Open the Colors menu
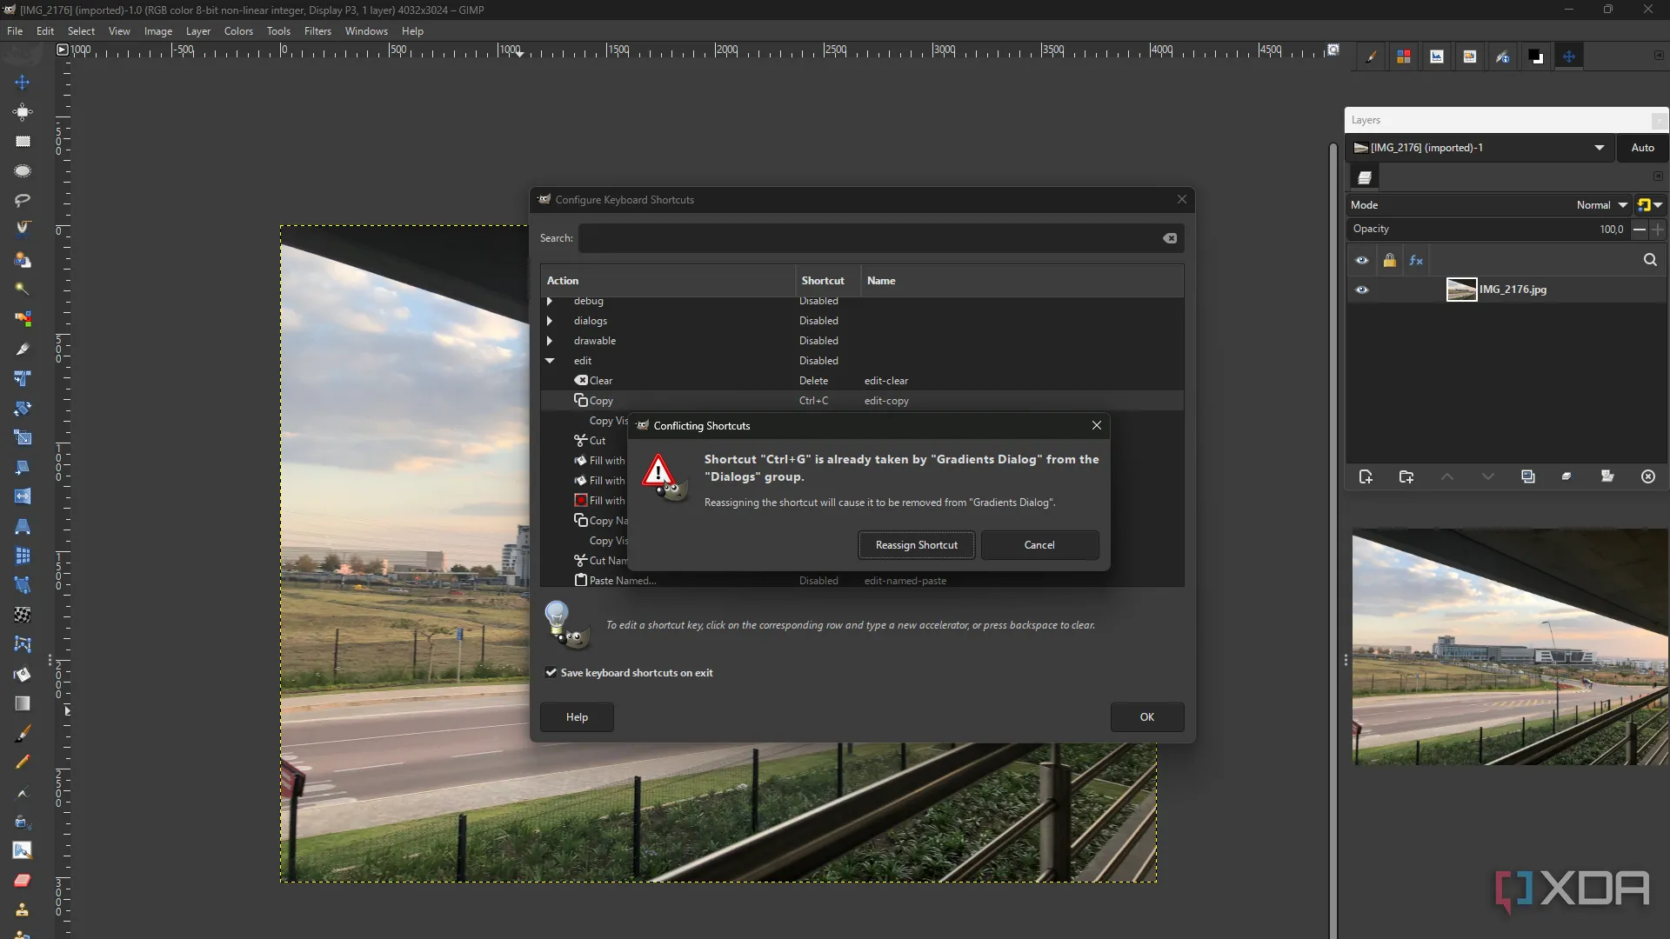 (x=238, y=31)
